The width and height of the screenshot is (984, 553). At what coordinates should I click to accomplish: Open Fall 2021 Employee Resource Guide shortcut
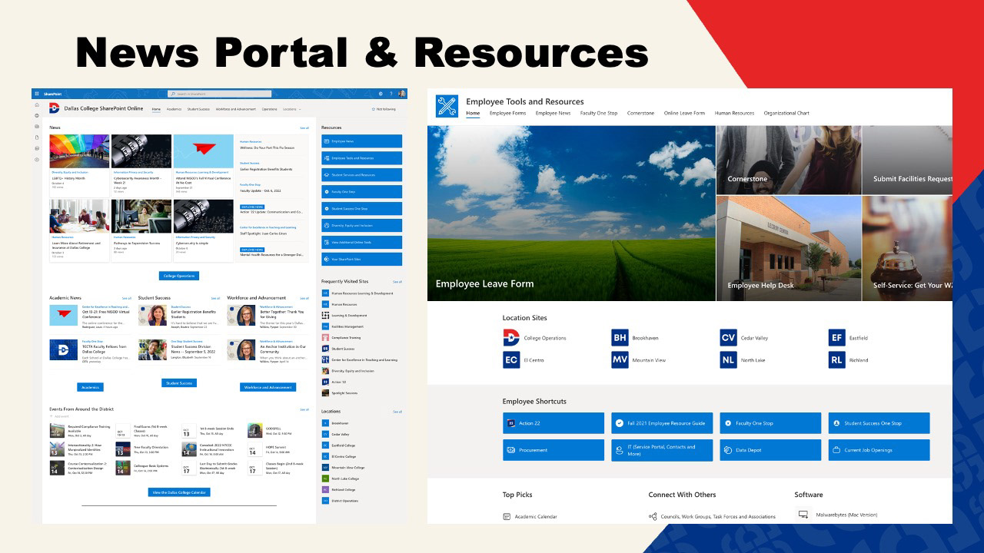661,423
